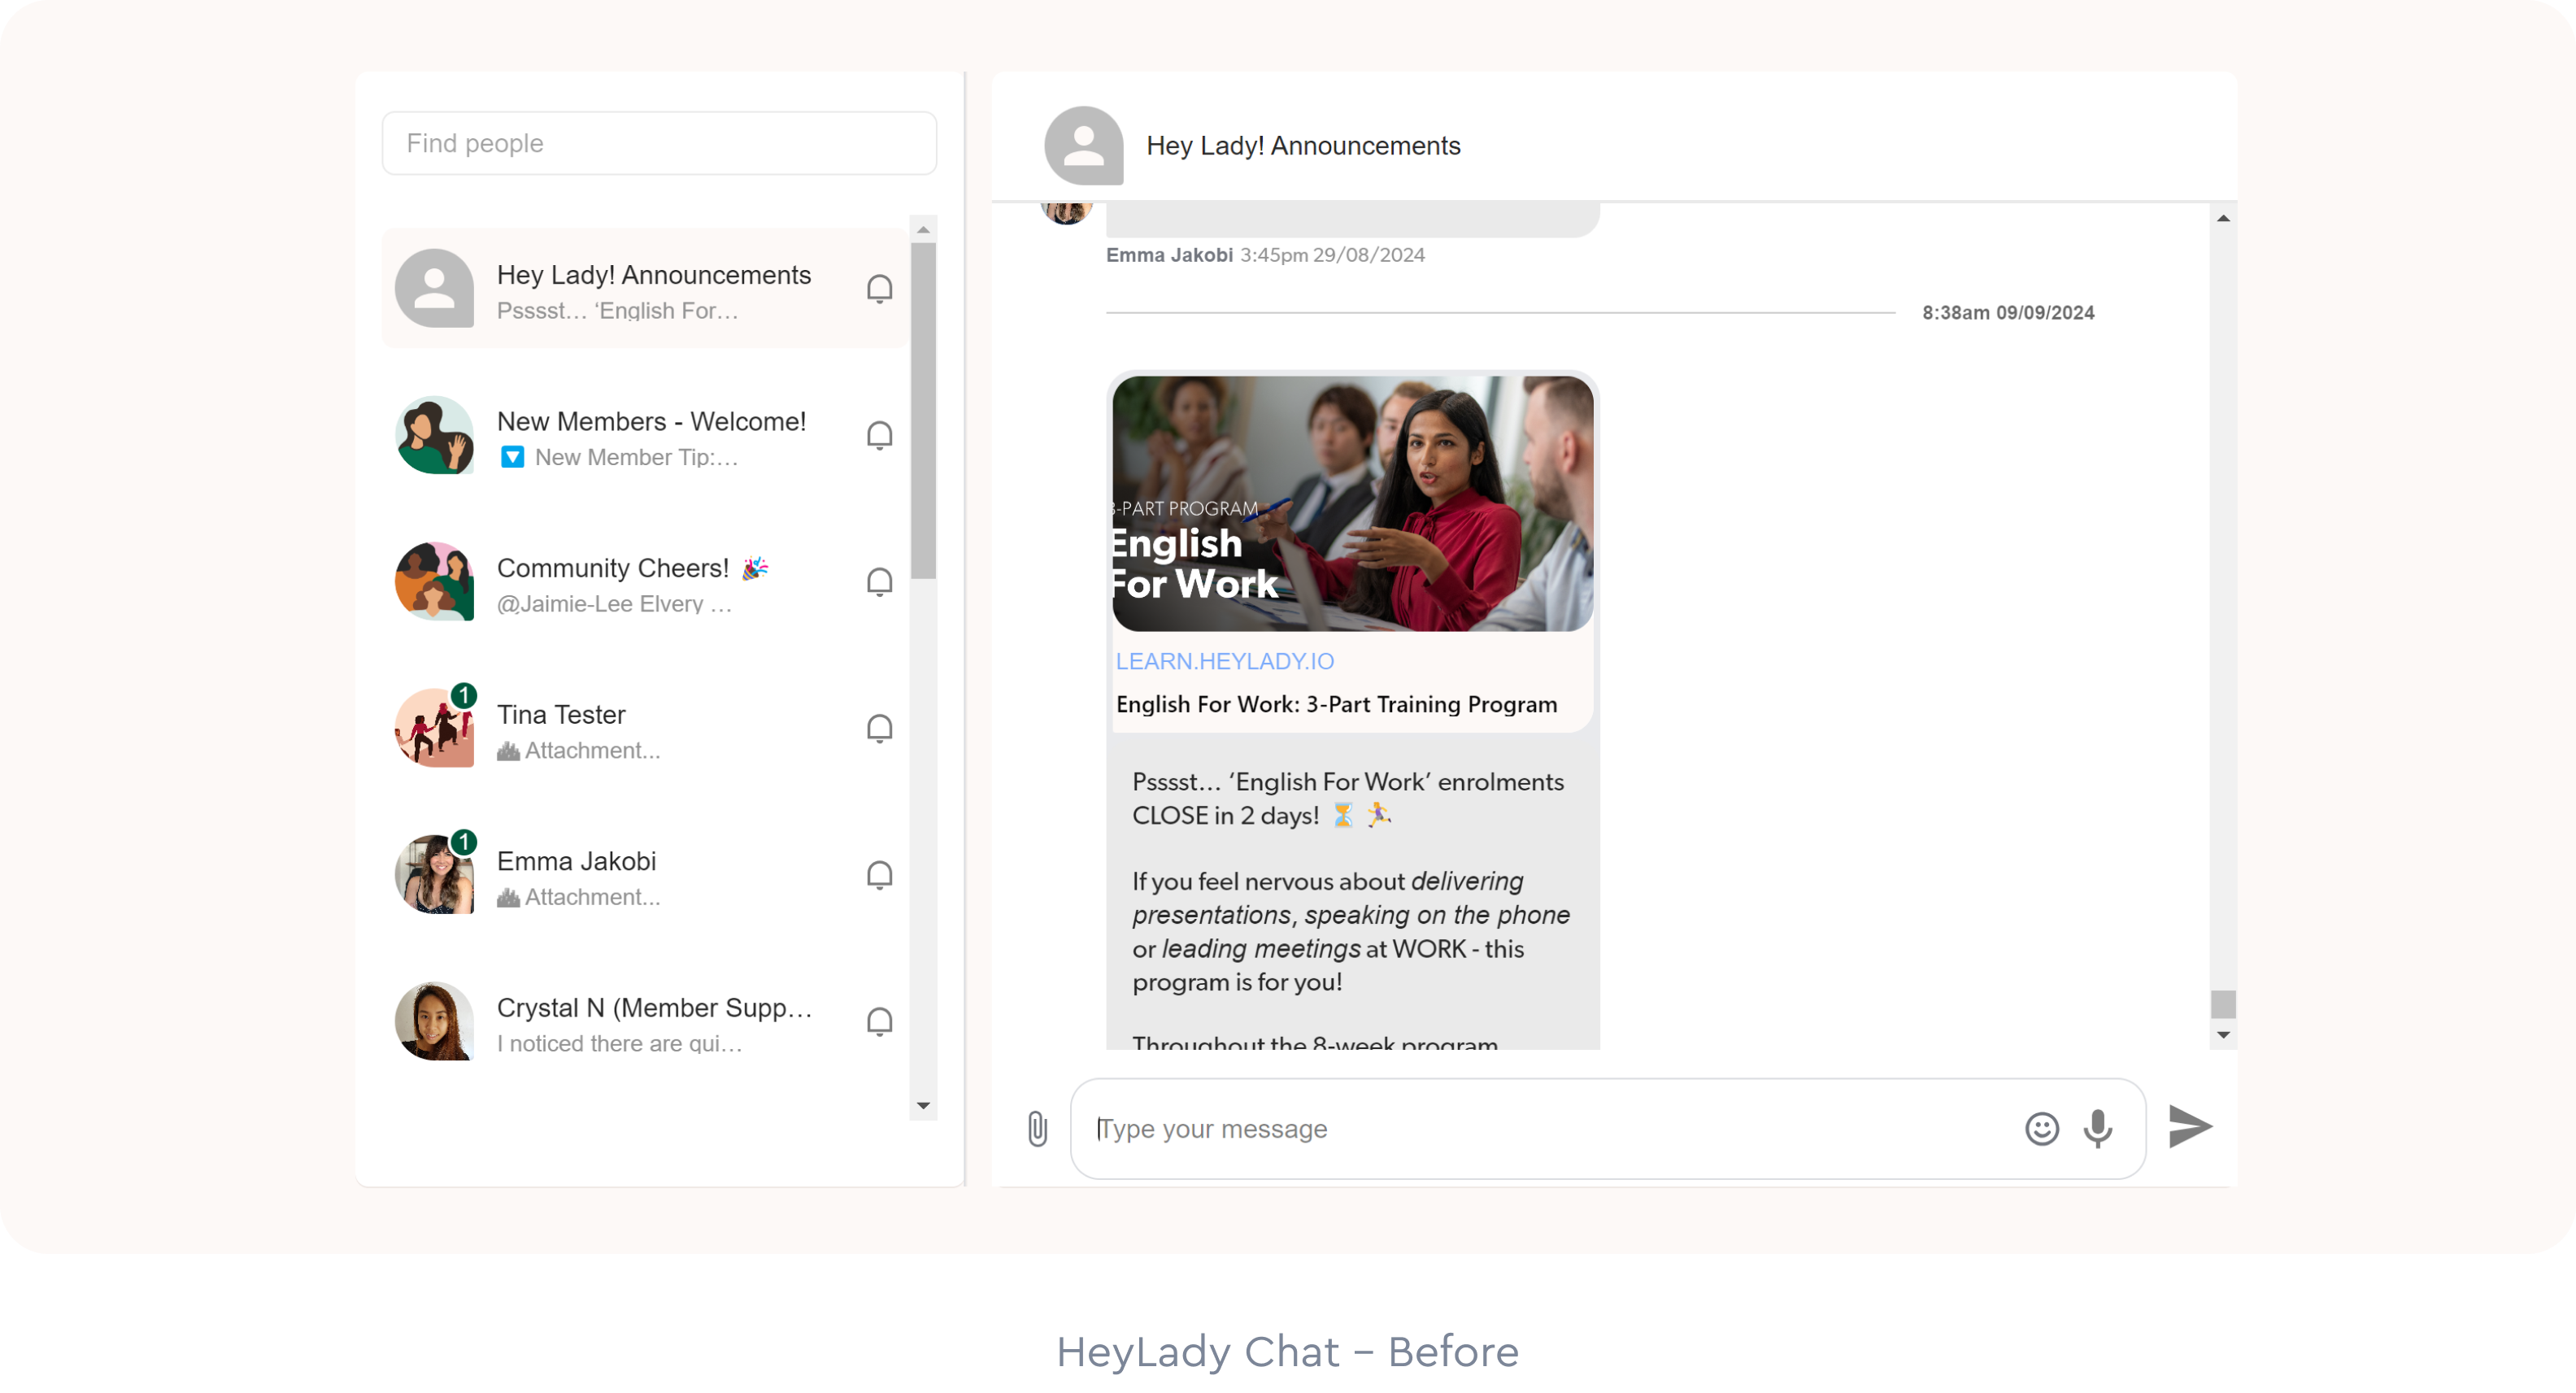The width and height of the screenshot is (2576, 1393).
Task: Click the chat pane scroll down arrow
Action: [x=2223, y=1035]
